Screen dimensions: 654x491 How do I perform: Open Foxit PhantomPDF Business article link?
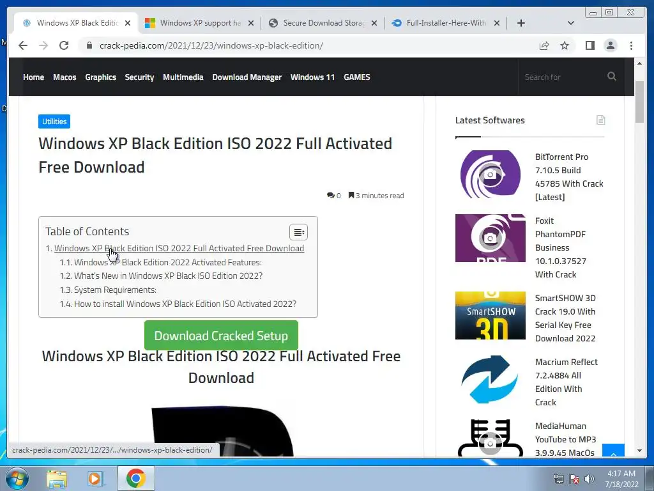(x=561, y=247)
